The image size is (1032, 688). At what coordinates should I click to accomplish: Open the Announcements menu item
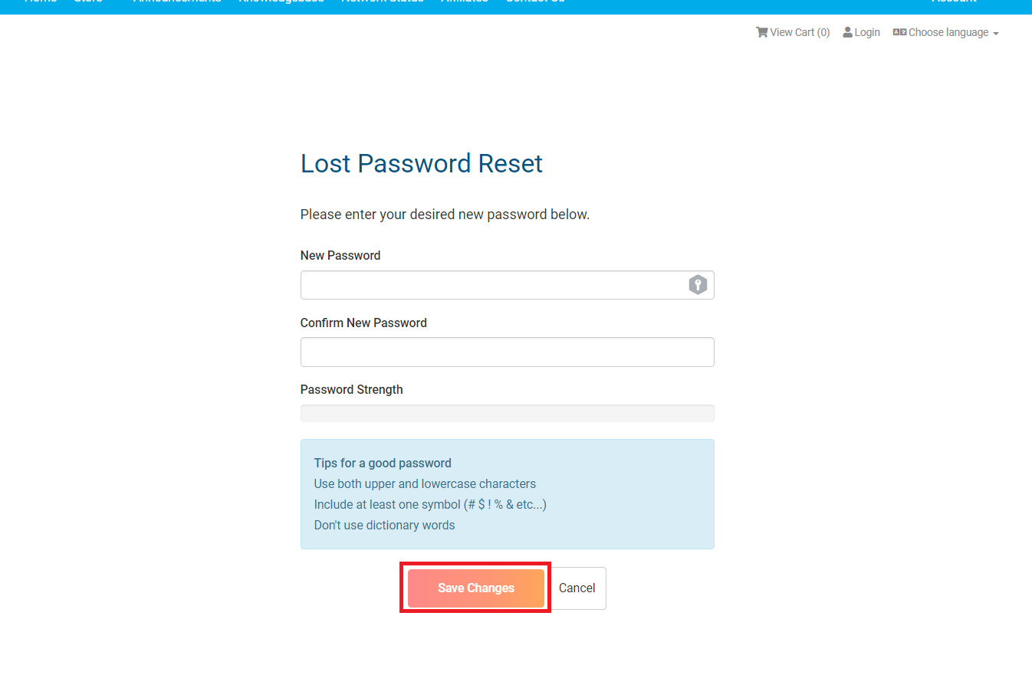tap(177, 2)
